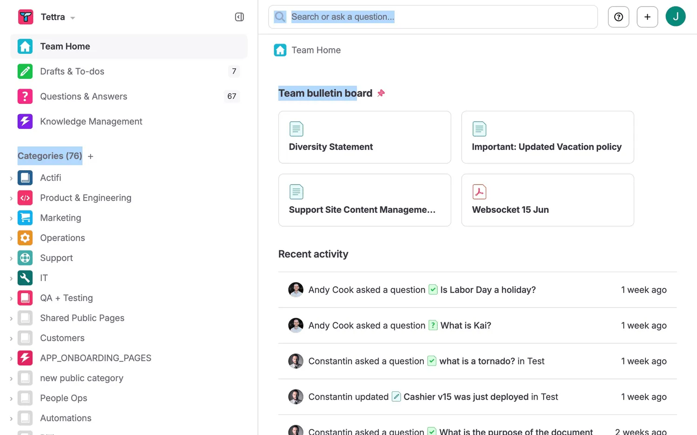697x435 pixels.
Task: Select the Customers category
Action: pyautogui.click(x=62, y=338)
